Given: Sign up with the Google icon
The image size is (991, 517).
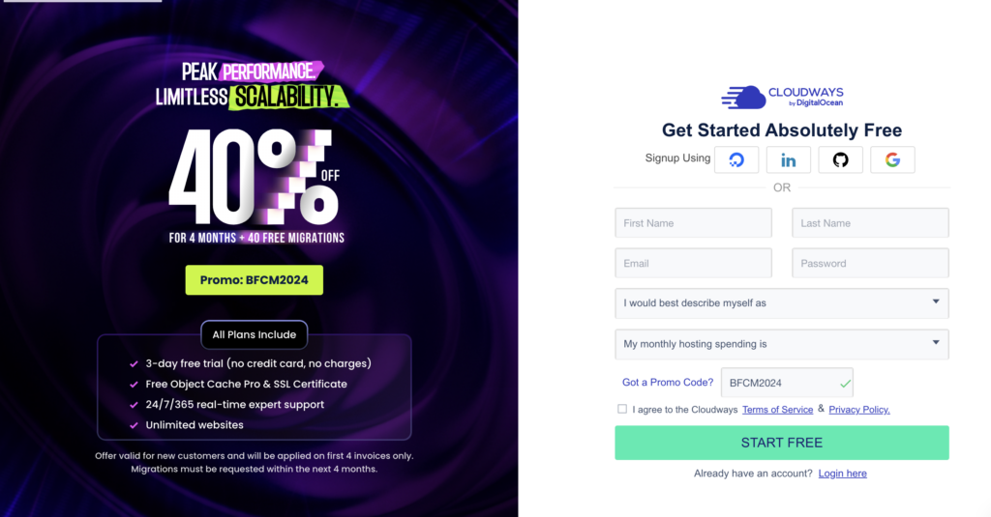Looking at the screenshot, I should click(892, 159).
